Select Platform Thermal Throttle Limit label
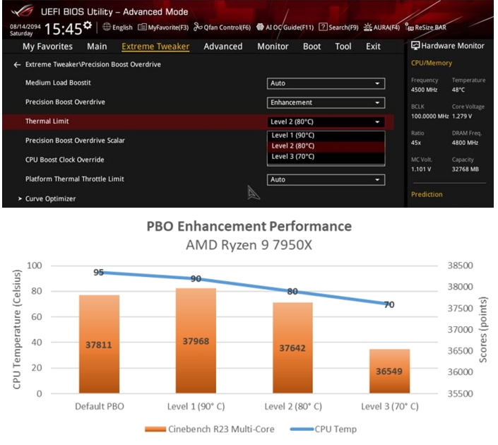This screenshot has width=498, height=445. pos(75,179)
